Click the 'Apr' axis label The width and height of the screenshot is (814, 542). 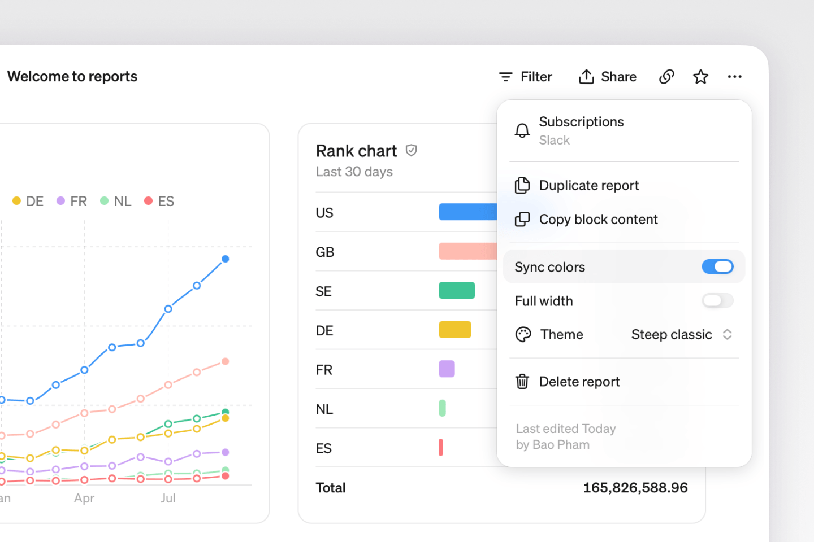click(84, 499)
